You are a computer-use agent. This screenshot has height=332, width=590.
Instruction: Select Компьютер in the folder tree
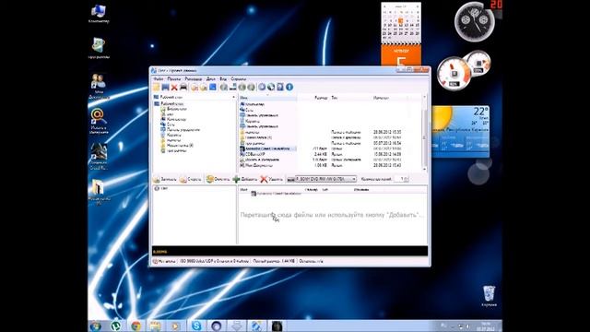coord(173,119)
